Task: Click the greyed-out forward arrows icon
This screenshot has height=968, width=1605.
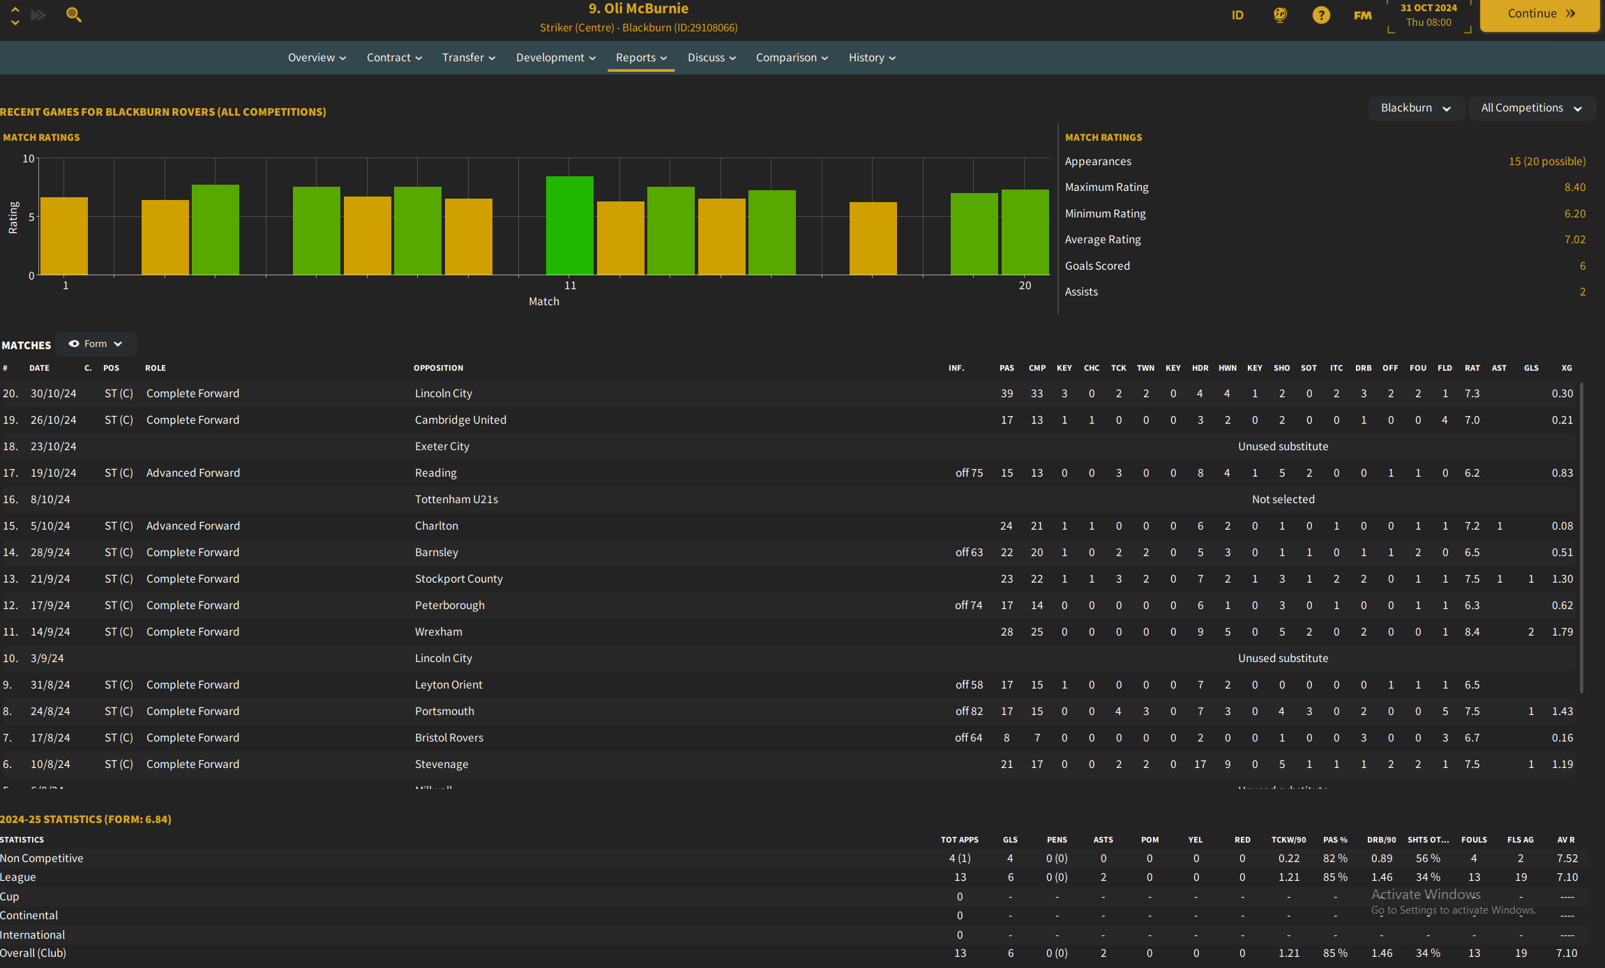Action: [38, 14]
